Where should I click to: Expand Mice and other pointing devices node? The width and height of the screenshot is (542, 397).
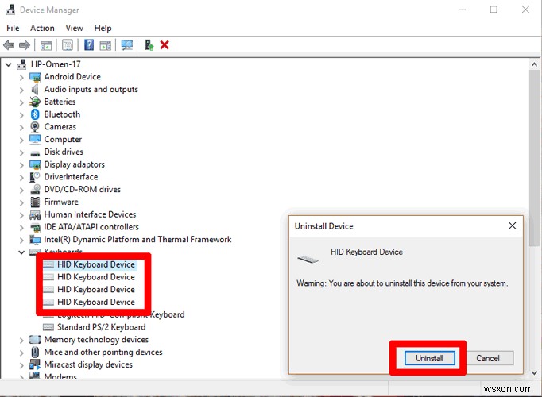pos(21,353)
